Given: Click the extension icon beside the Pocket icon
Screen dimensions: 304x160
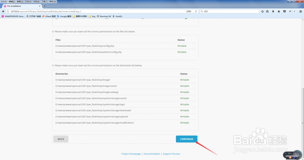Looking at the screenshot, I should coord(290,12).
